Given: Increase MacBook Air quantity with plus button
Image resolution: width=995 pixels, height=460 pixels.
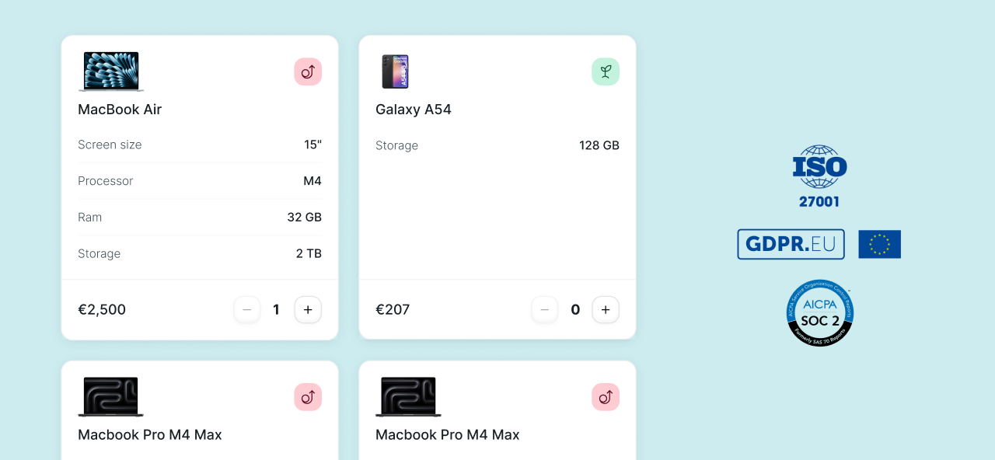Looking at the screenshot, I should [x=308, y=310].
